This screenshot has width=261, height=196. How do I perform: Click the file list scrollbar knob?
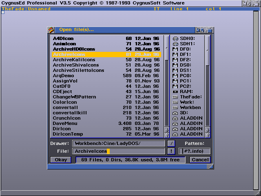(x=167, y=48)
